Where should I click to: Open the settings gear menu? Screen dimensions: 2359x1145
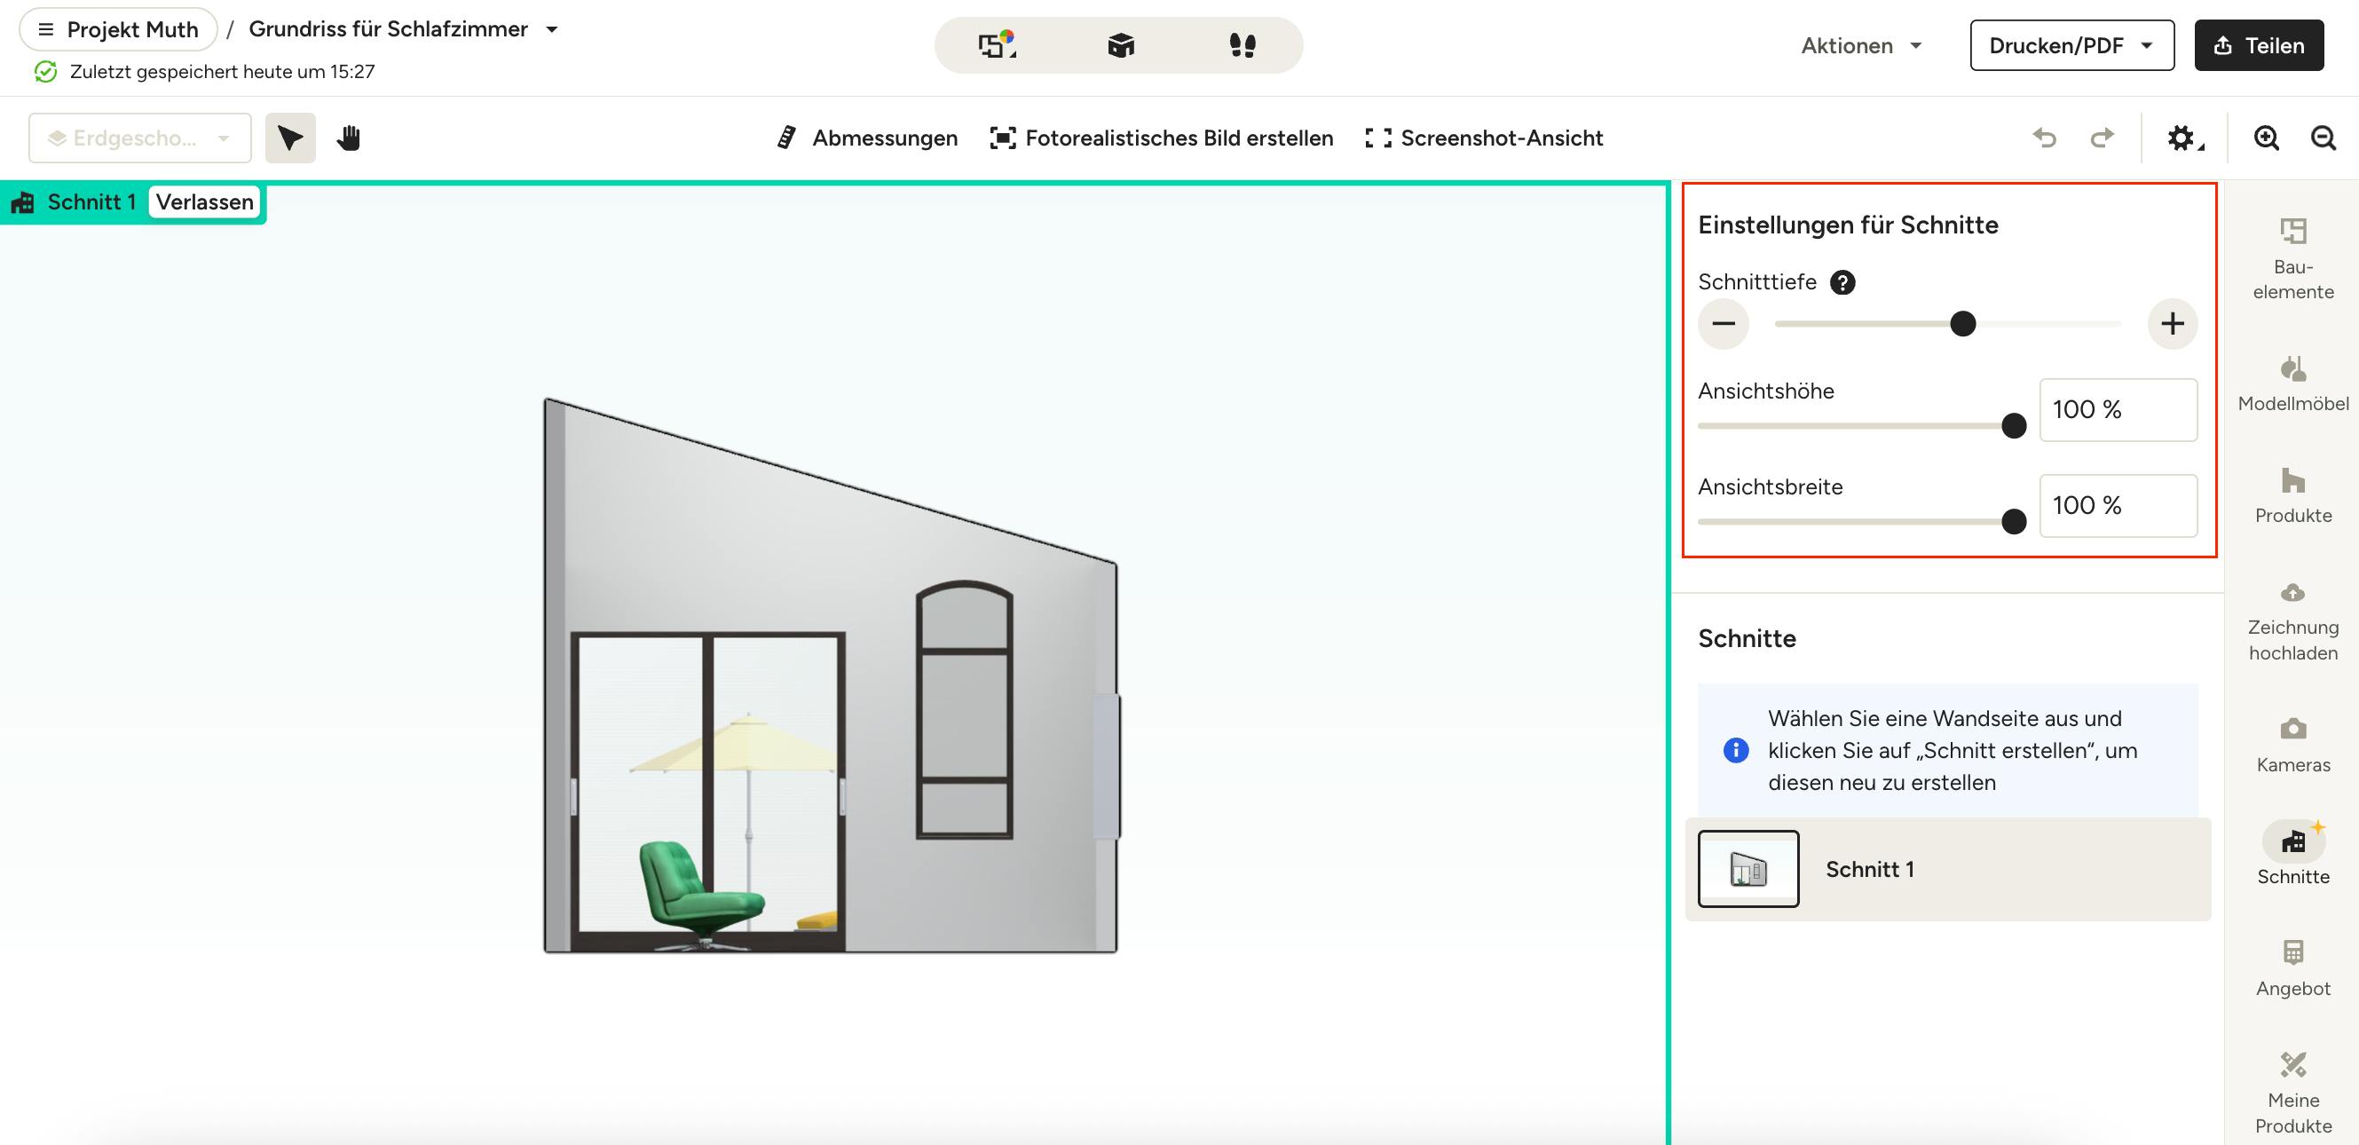coord(2185,138)
